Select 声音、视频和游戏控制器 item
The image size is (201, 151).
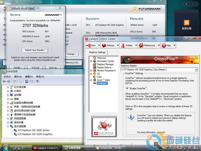pos(27,107)
